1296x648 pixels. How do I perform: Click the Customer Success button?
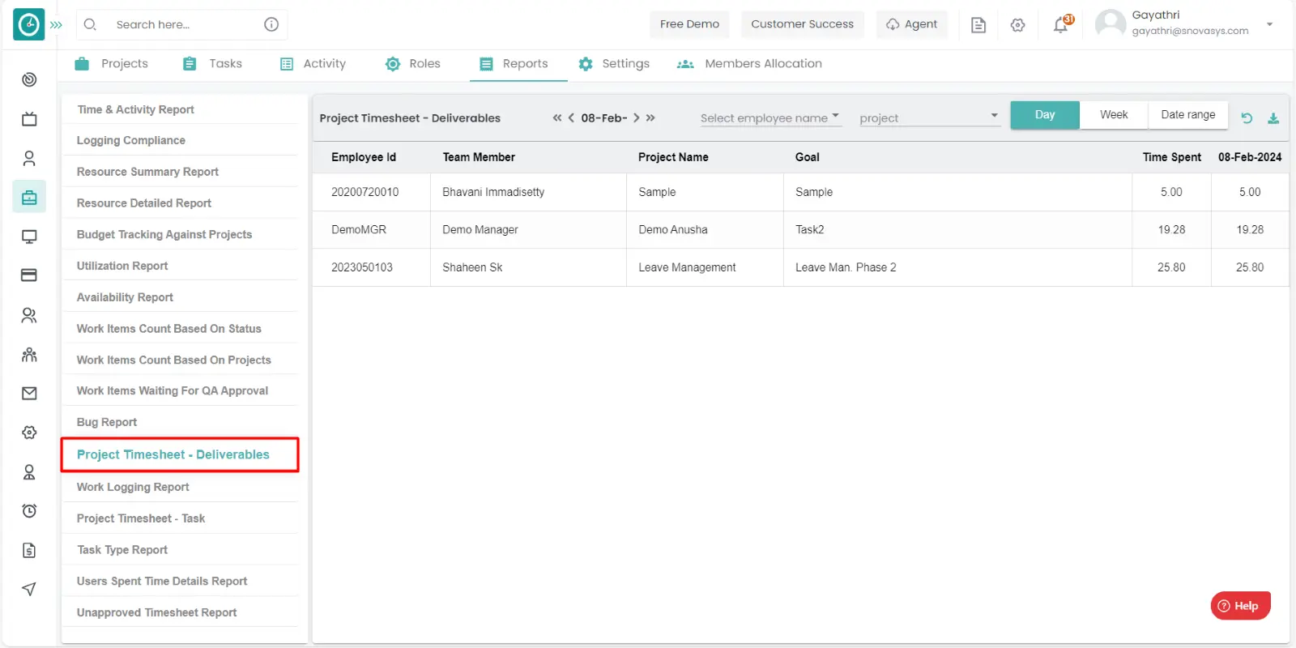[802, 24]
